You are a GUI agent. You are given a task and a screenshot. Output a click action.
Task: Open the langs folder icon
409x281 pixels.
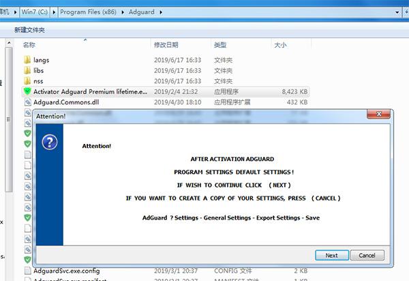pos(27,60)
